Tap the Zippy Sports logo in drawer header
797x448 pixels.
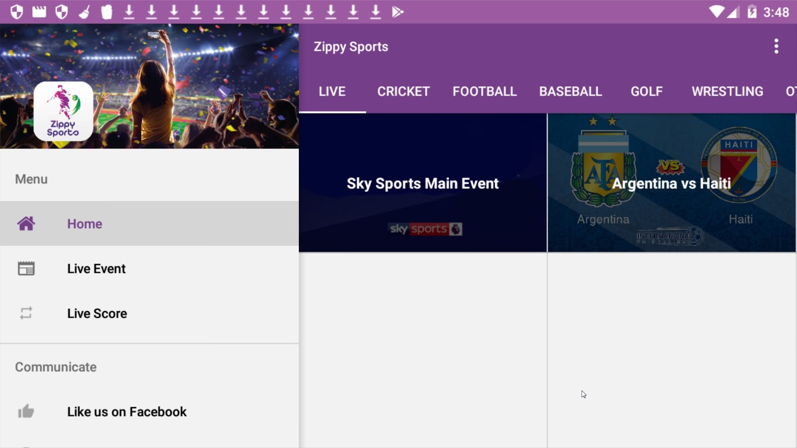[63, 112]
